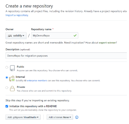Open the solidify owner dropdown
The height and width of the screenshot is (124, 129).
16,36
